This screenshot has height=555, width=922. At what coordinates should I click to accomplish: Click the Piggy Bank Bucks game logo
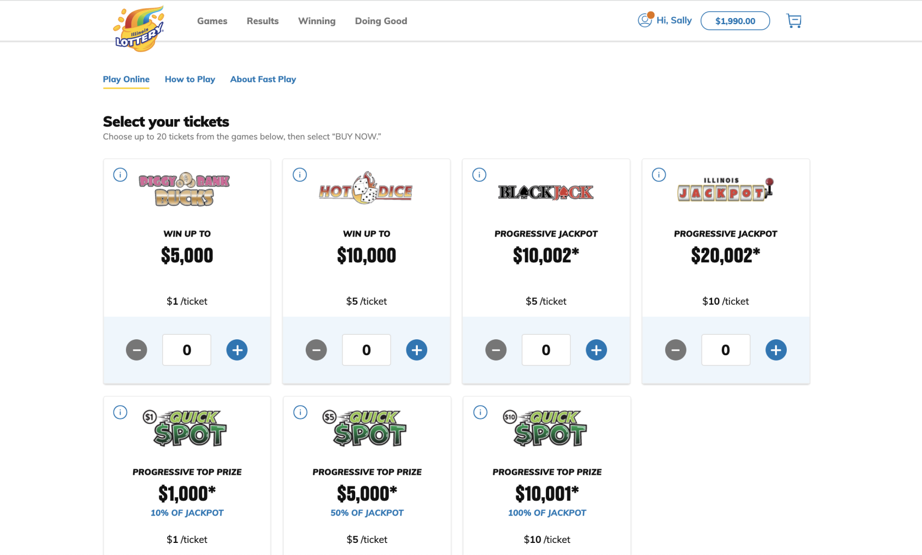pos(184,189)
